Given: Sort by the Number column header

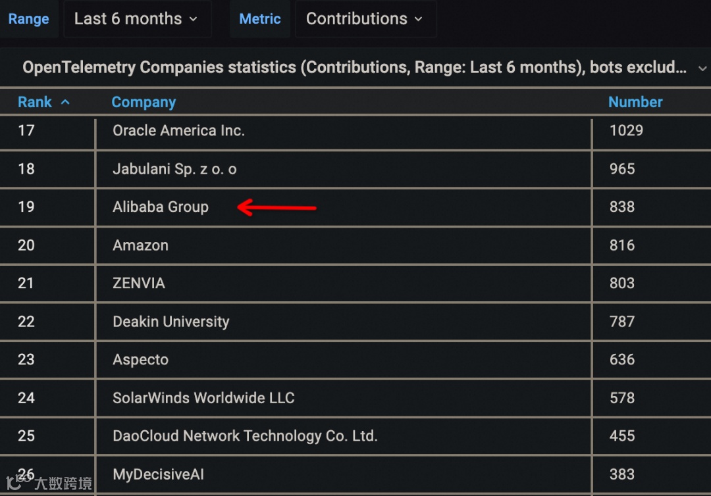Looking at the screenshot, I should click(x=635, y=102).
